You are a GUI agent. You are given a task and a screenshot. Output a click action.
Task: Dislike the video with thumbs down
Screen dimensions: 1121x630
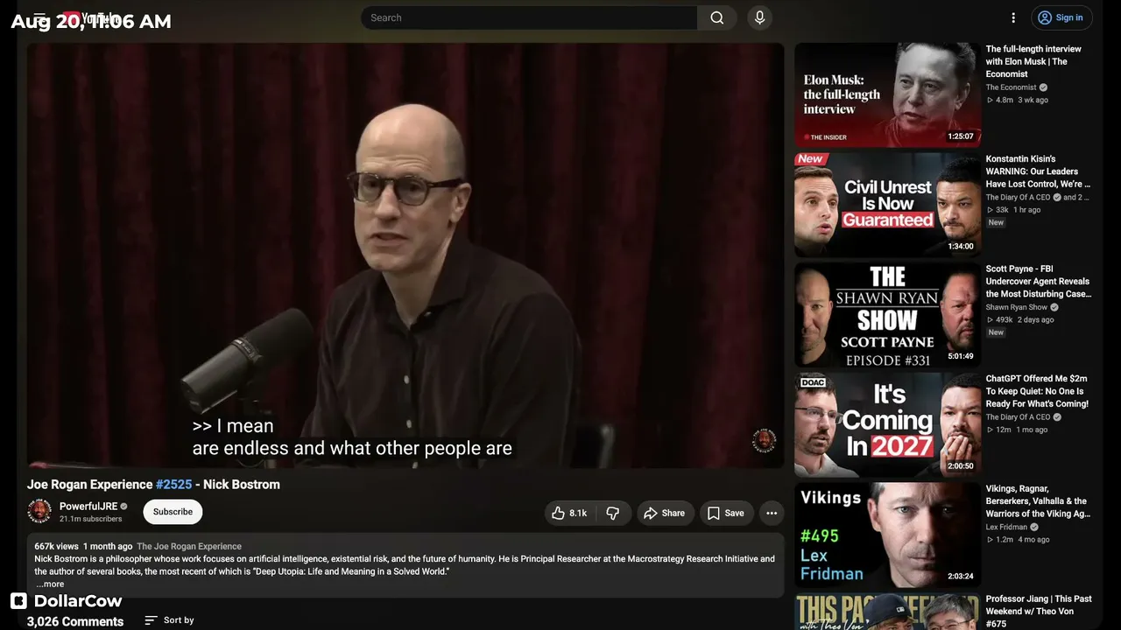pos(613,513)
